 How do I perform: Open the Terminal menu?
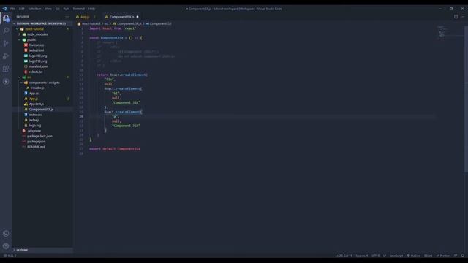pyautogui.click(x=79, y=9)
